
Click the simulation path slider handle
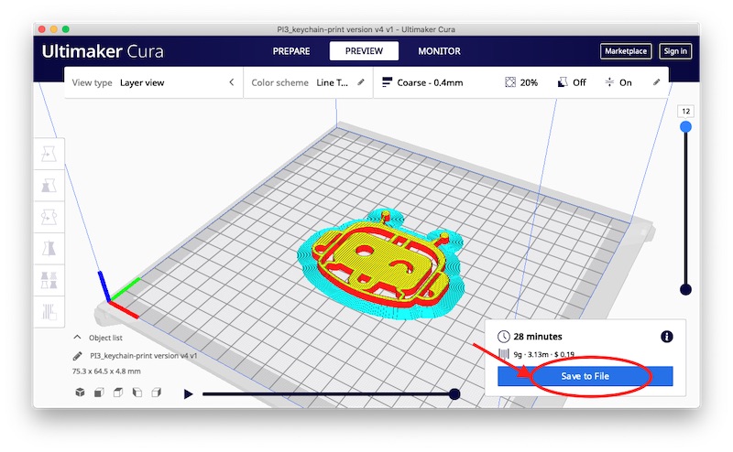(454, 394)
